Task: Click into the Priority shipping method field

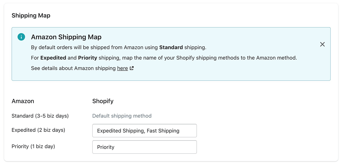Action: pyautogui.click(x=144, y=147)
